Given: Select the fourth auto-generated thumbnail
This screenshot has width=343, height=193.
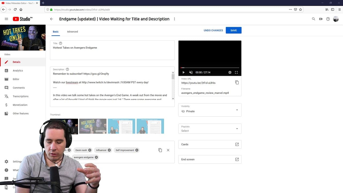Looking at the screenshot, I should (x=150, y=126).
